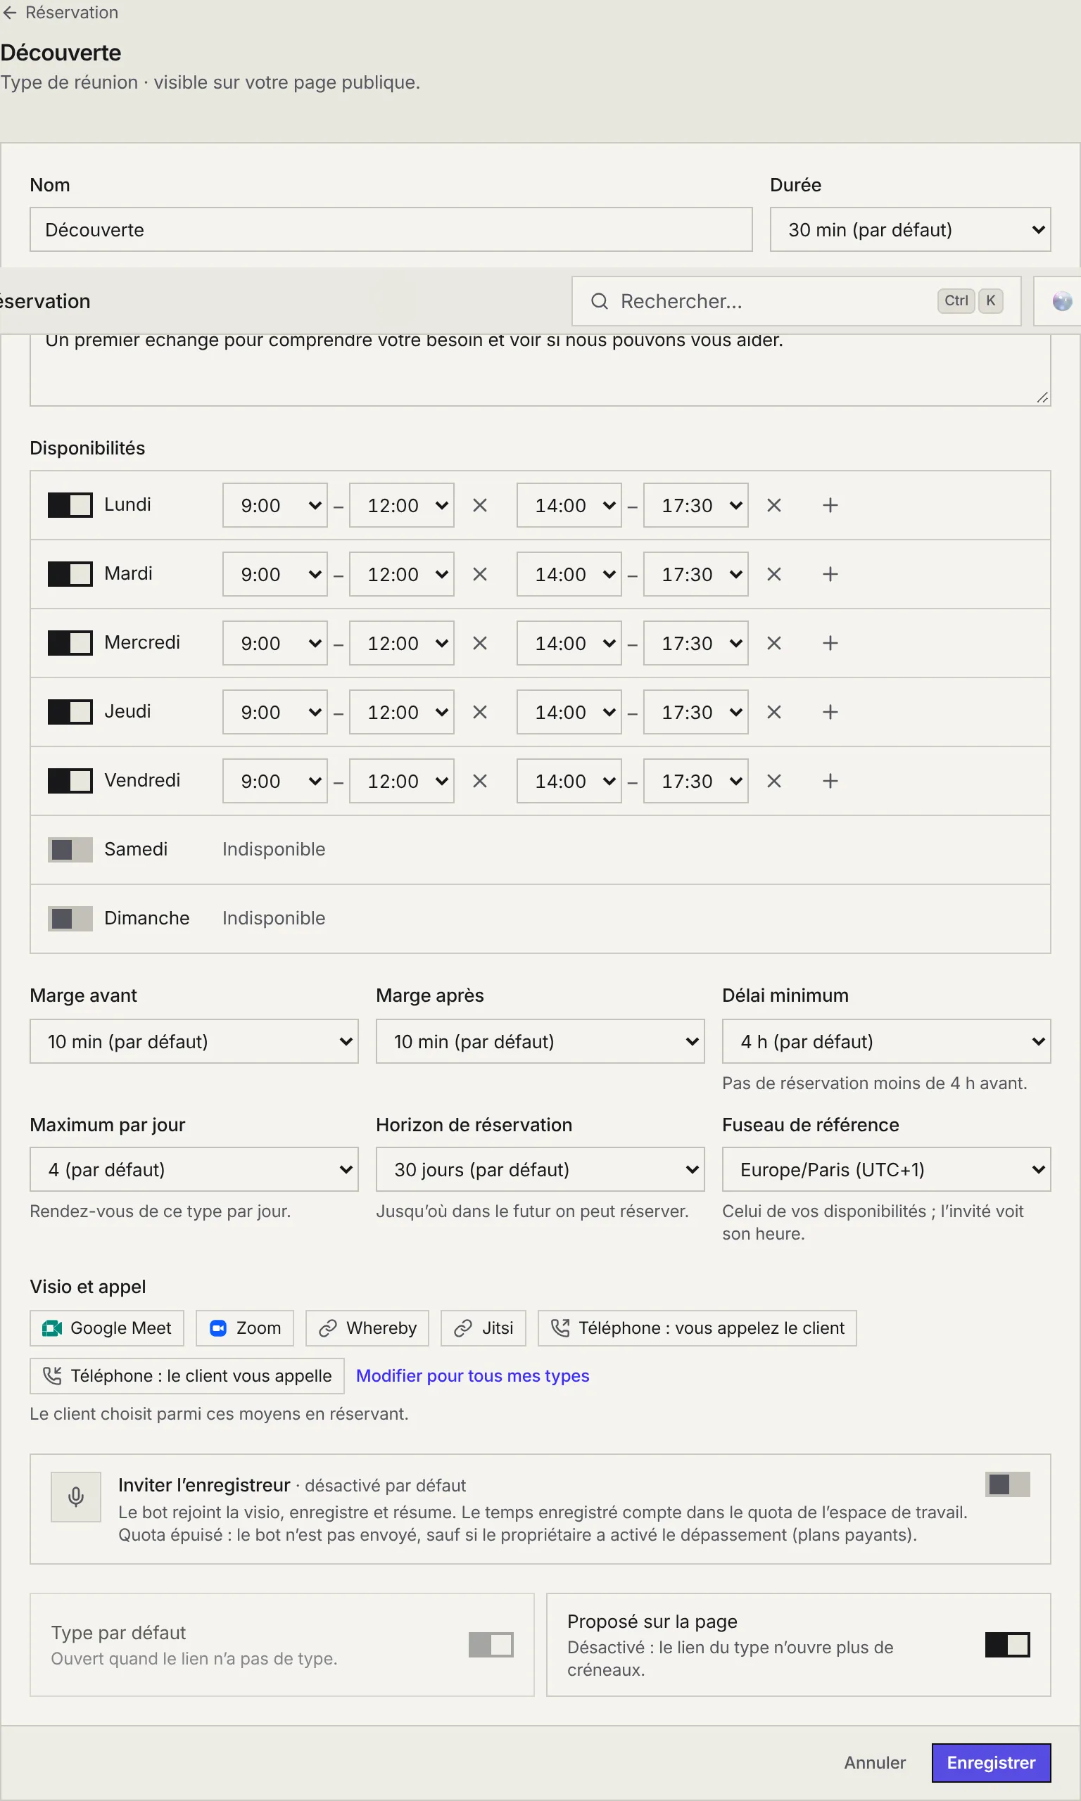Open the Délai minimum dropdown

pos(886,1042)
